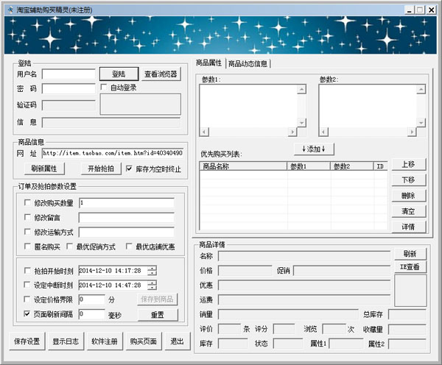Click the 清空 clear list button
The width and height of the screenshot is (442, 365).
[408, 212]
